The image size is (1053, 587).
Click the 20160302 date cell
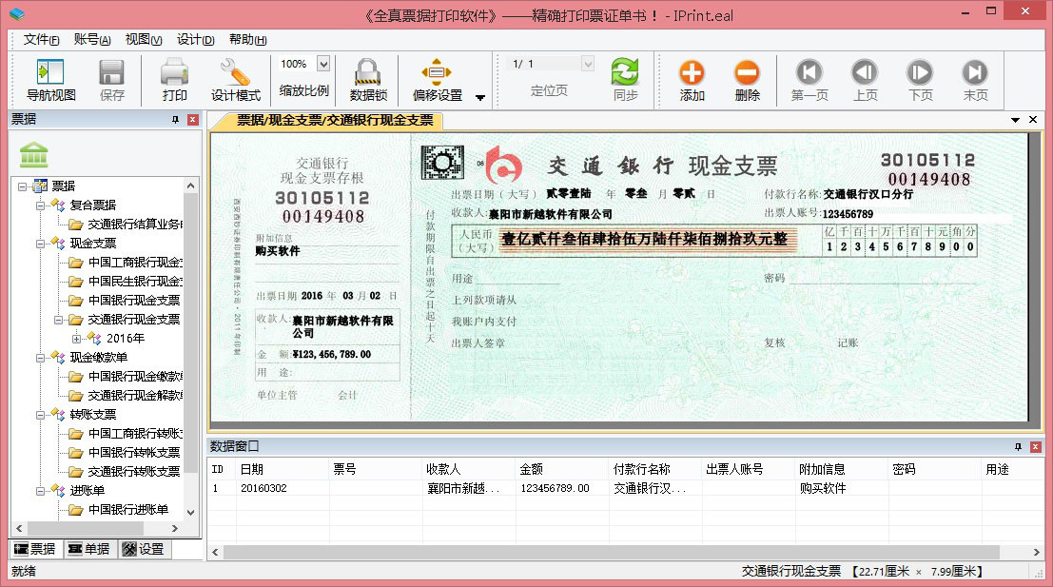283,488
